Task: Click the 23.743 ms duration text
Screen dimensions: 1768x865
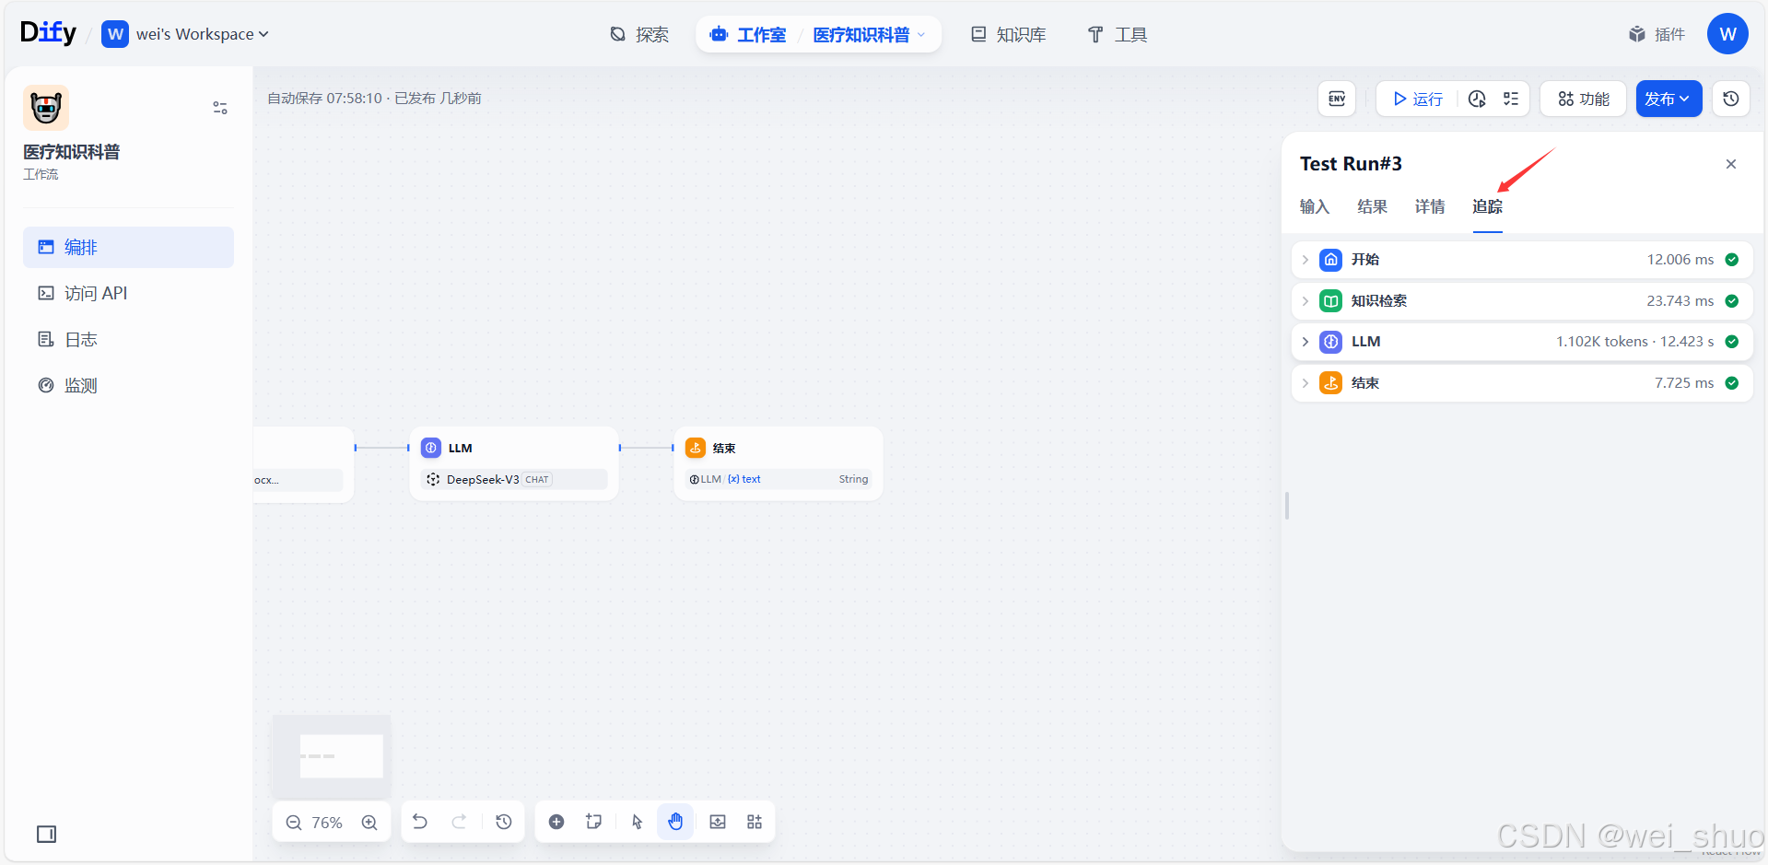Action: pyautogui.click(x=1680, y=301)
